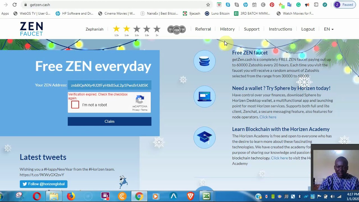The height and width of the screenshot is (202, 359).
Task: Select the first 1.2x star
Action: [x=116, y=29]
